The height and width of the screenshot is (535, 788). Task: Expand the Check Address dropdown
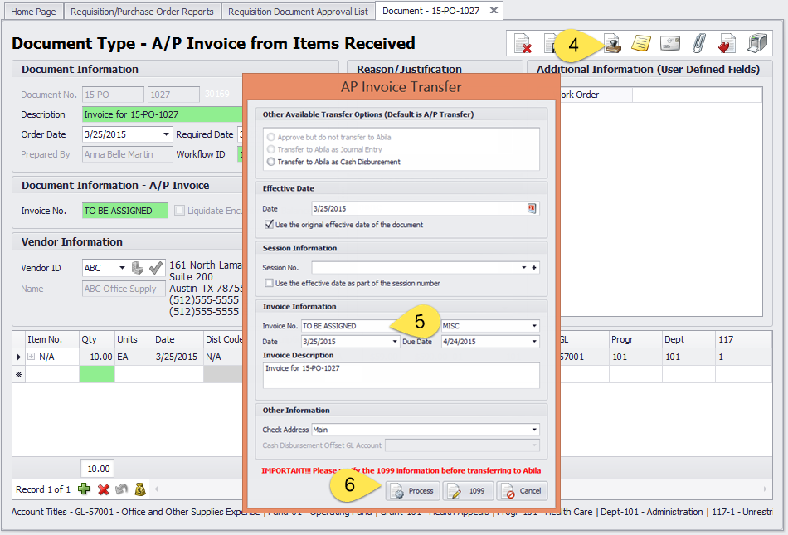[x=533, y=430]
